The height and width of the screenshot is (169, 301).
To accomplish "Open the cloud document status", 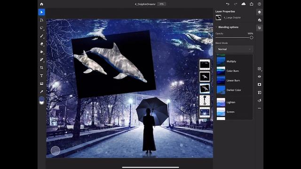I will pyautogui.click(x=244, y=4).
